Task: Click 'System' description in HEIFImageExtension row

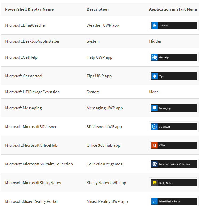Action: click(93, 92)
